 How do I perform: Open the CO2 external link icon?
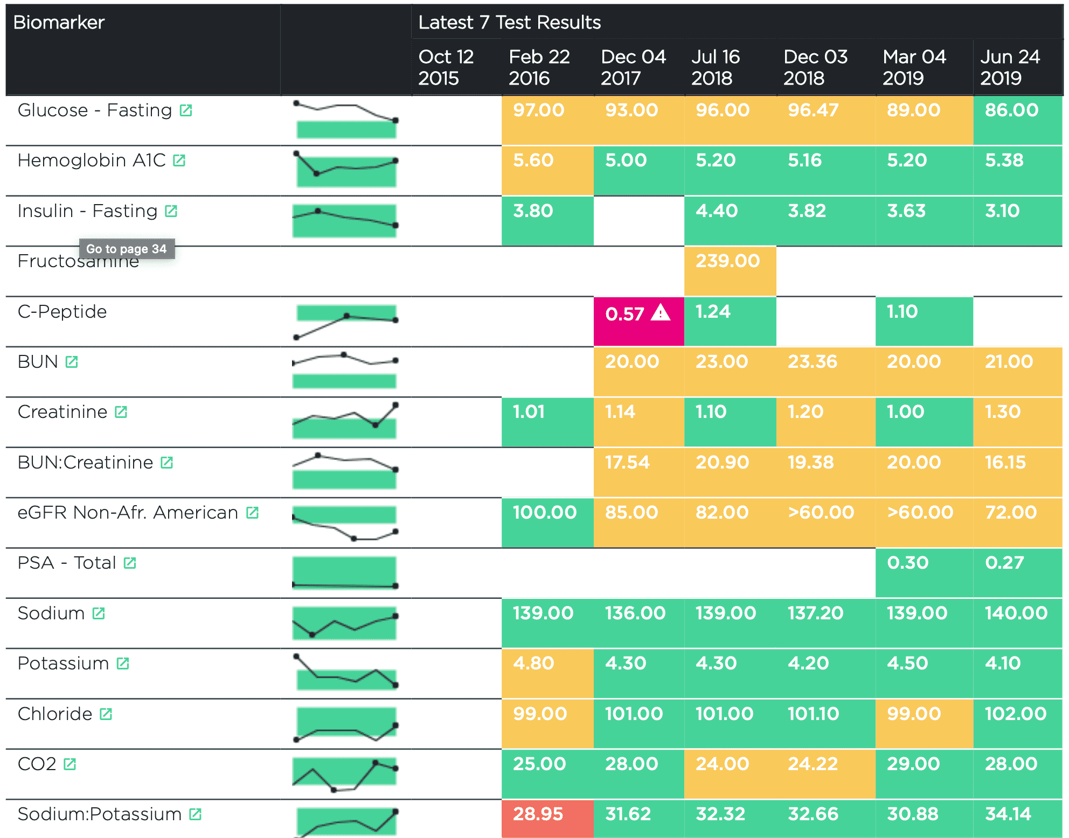coord(70,764)
